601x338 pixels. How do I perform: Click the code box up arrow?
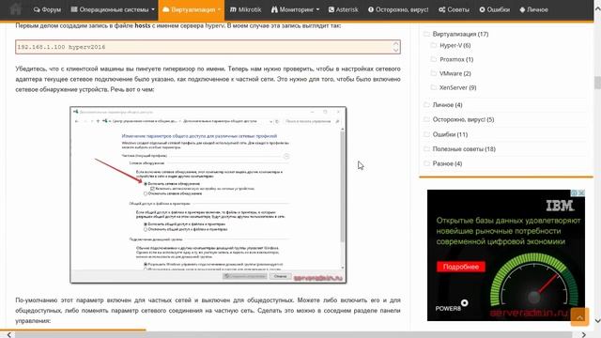pyautogui.click(x=396, y=43)
